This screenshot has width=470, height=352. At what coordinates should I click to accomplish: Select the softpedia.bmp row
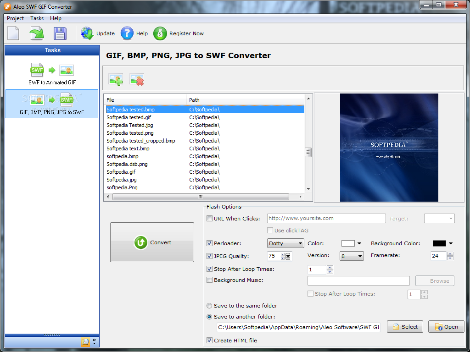tap(205, 156)
